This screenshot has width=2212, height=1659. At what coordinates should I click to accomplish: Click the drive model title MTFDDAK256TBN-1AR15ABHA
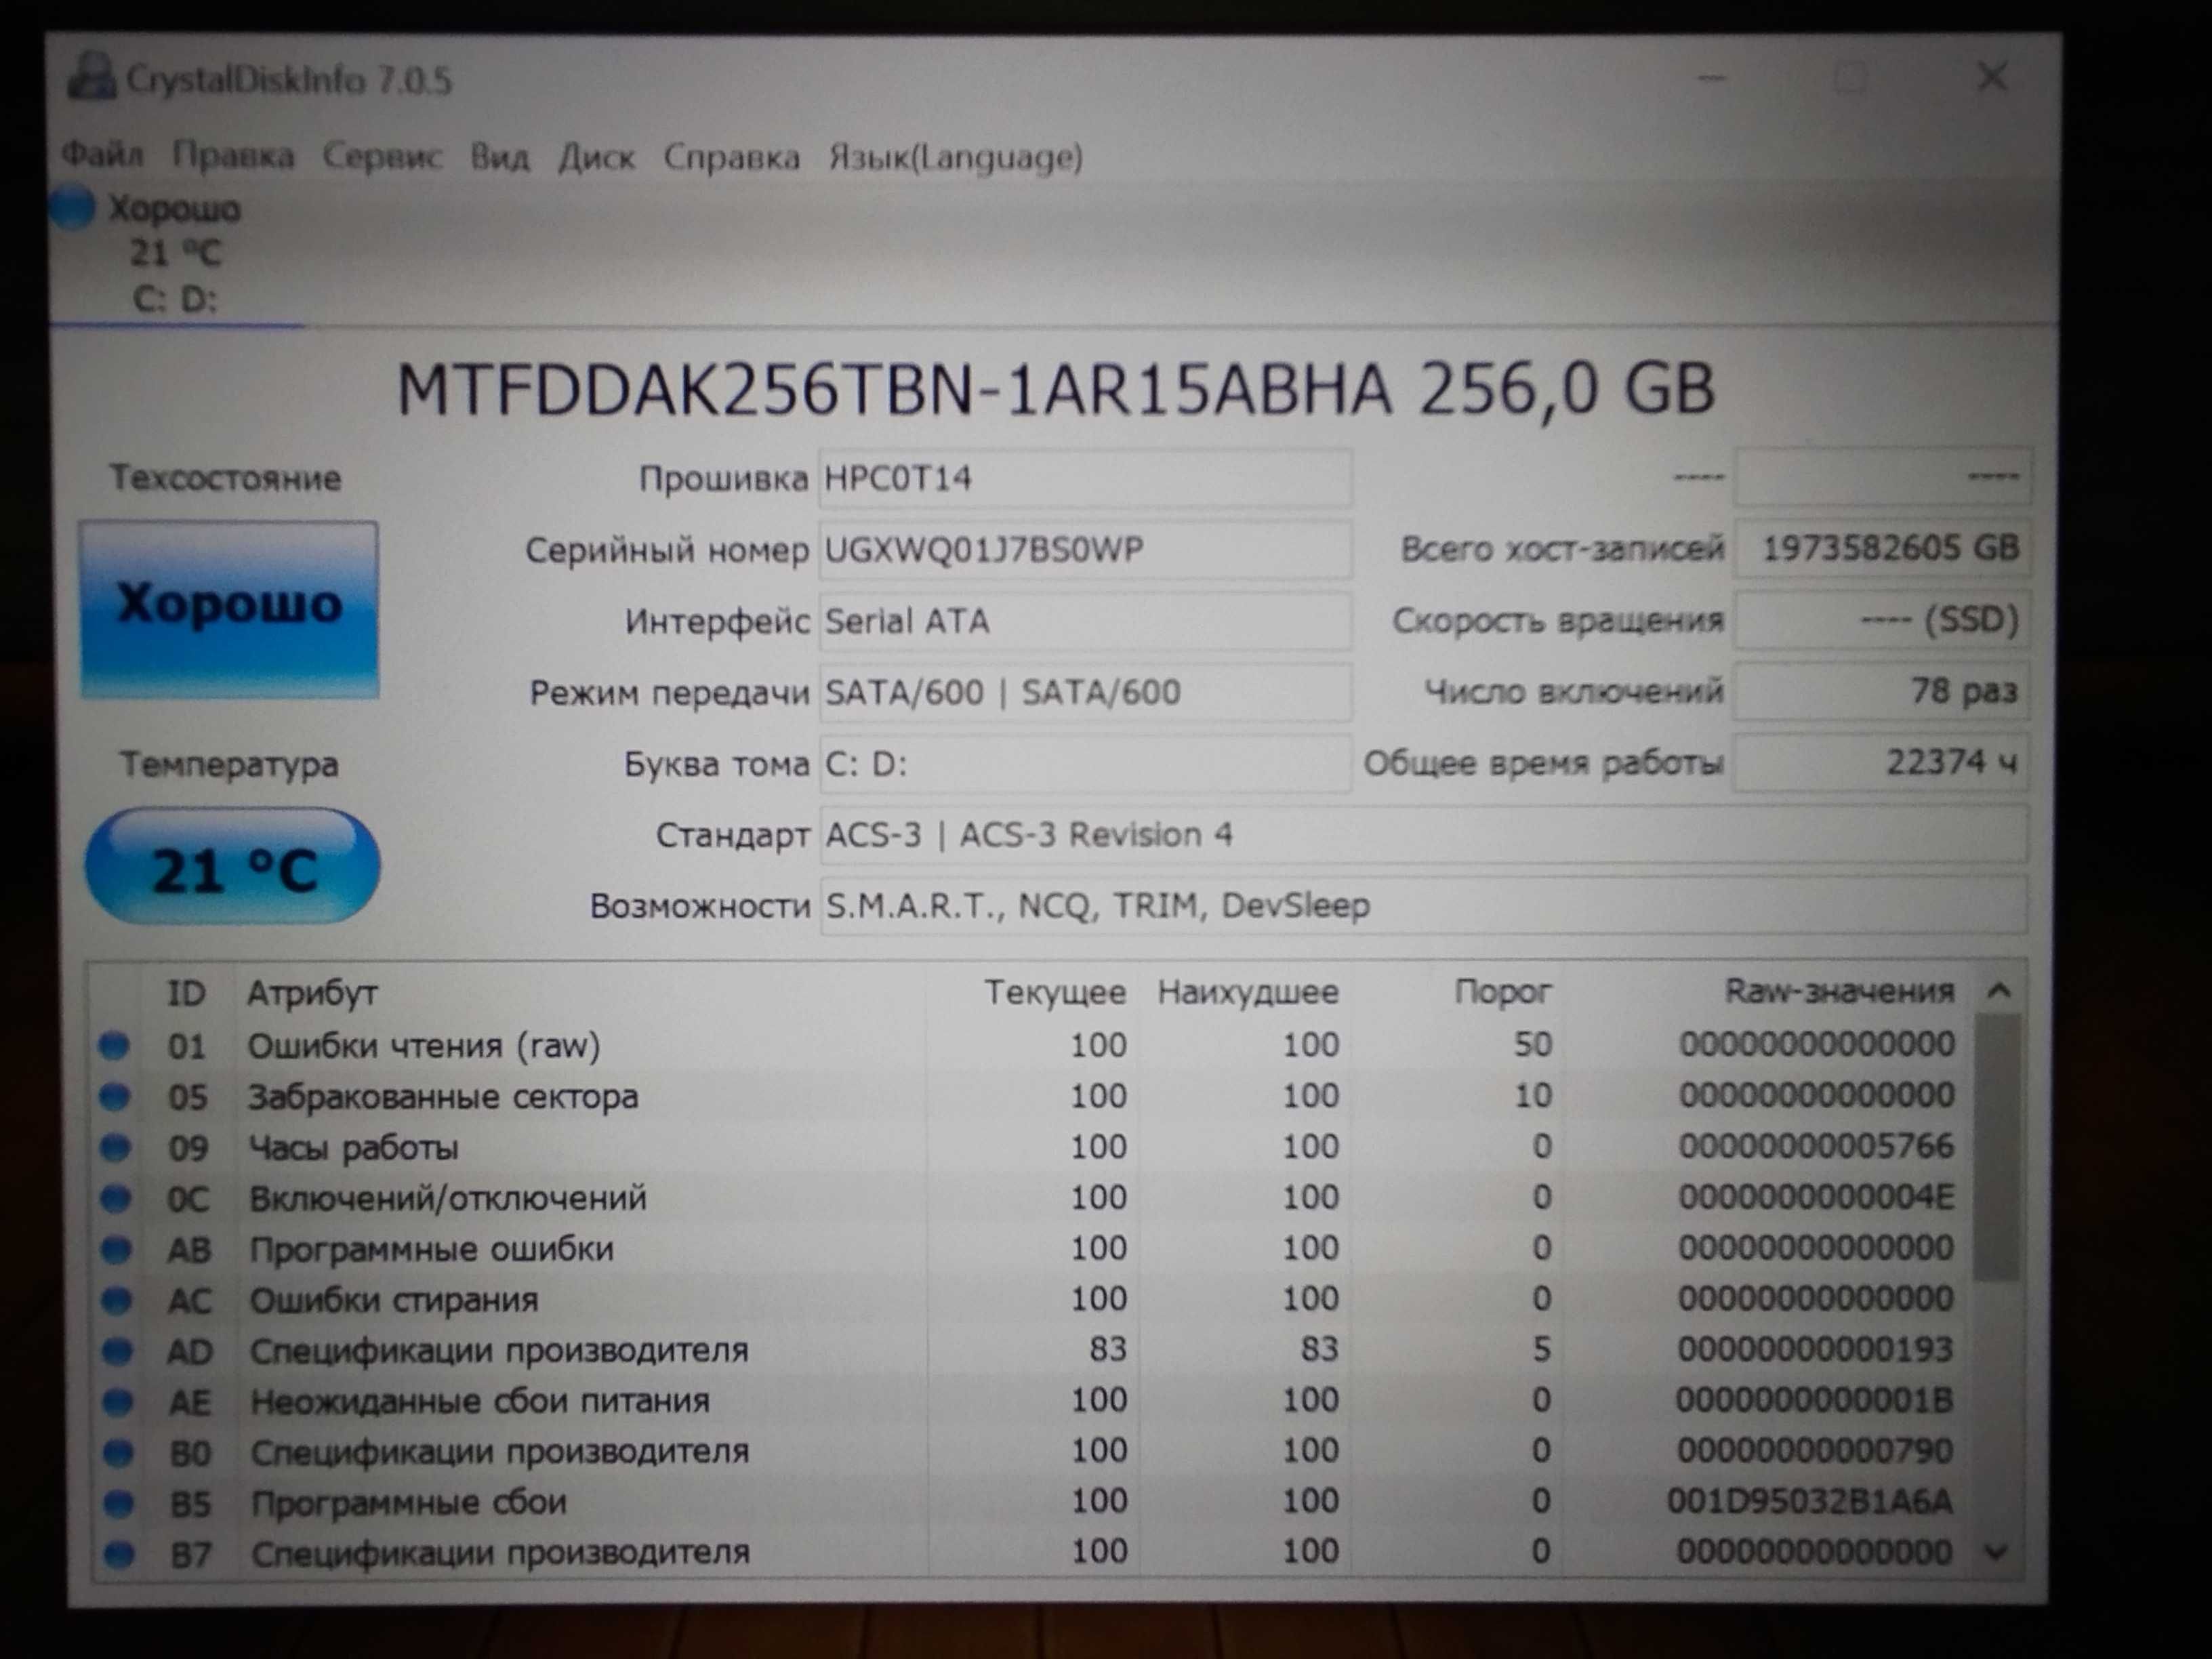pyautogui.click(x=895, y=388)
